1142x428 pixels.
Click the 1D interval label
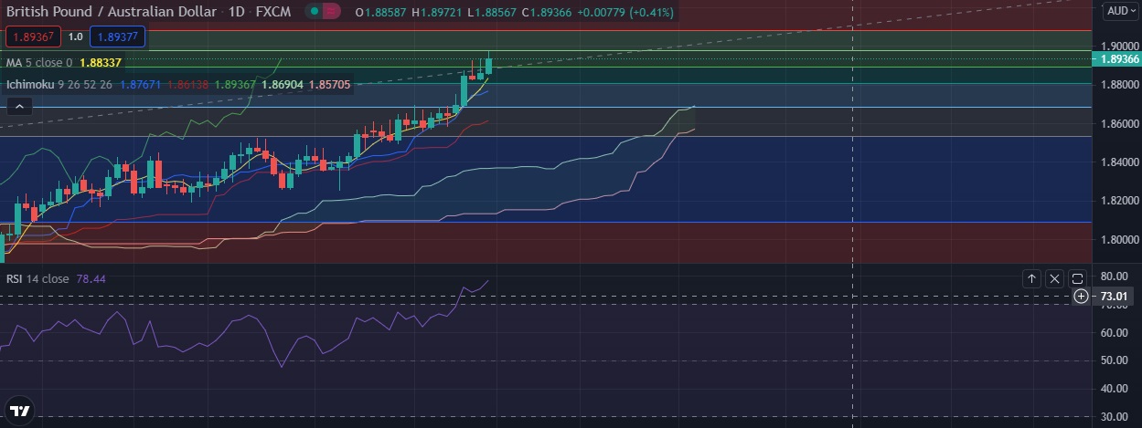(x=237, y=12)
